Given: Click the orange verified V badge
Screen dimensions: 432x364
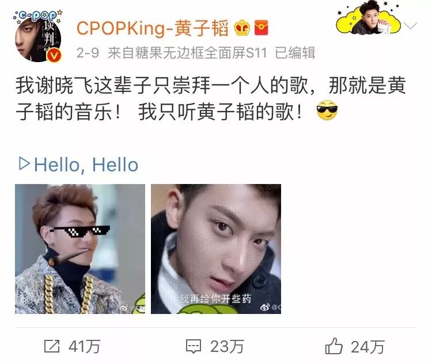Looking at the screenshot, I should point(54,55).
